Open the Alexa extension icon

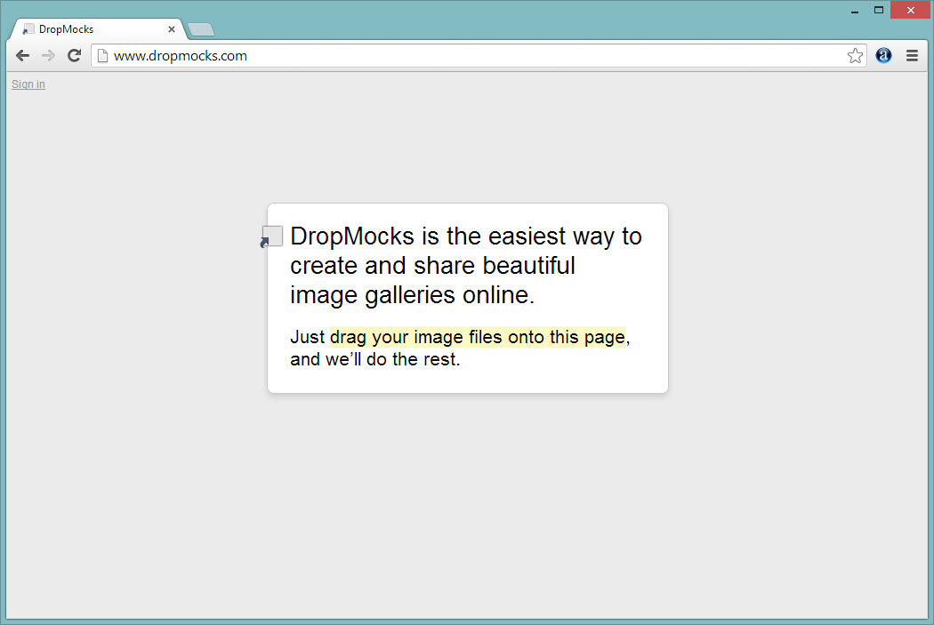pyautogui.click(x=884, y=56)
